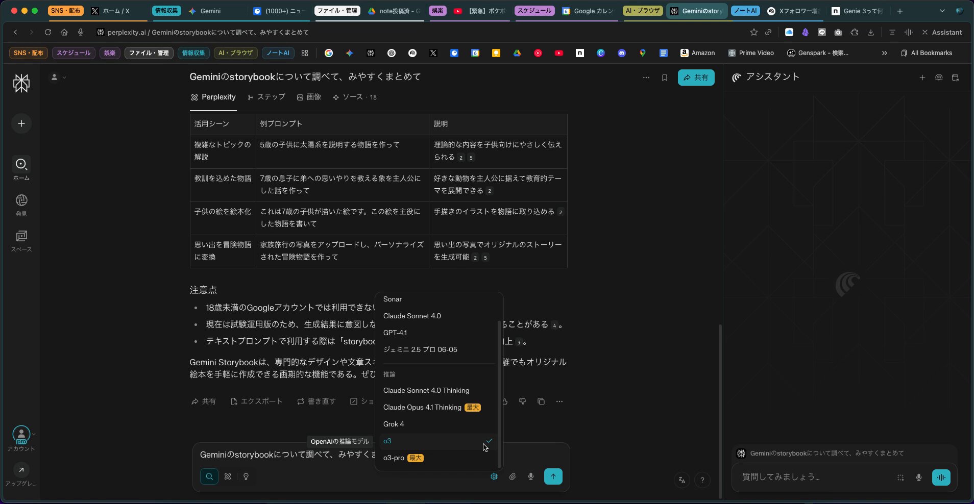The height and width of the screenshot is (504, 974).
Task: Click 書き直す rewrite button
Action: (316, 401)
